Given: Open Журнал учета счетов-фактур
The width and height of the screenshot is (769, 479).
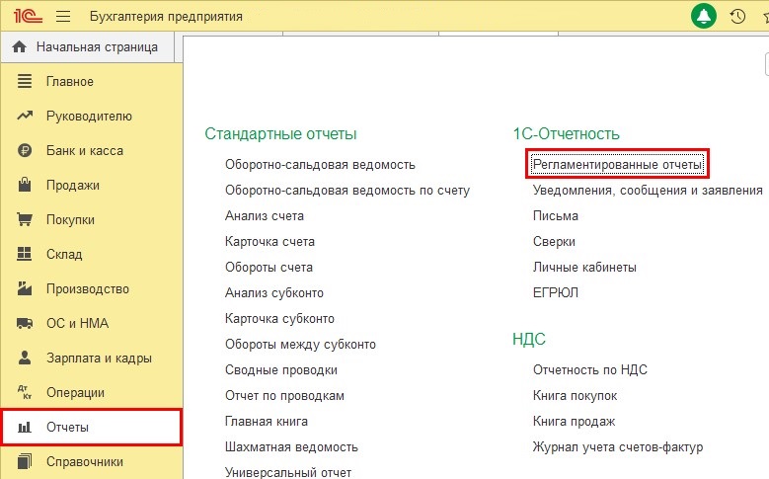Looking at the screenshot, I should (617, 446).
